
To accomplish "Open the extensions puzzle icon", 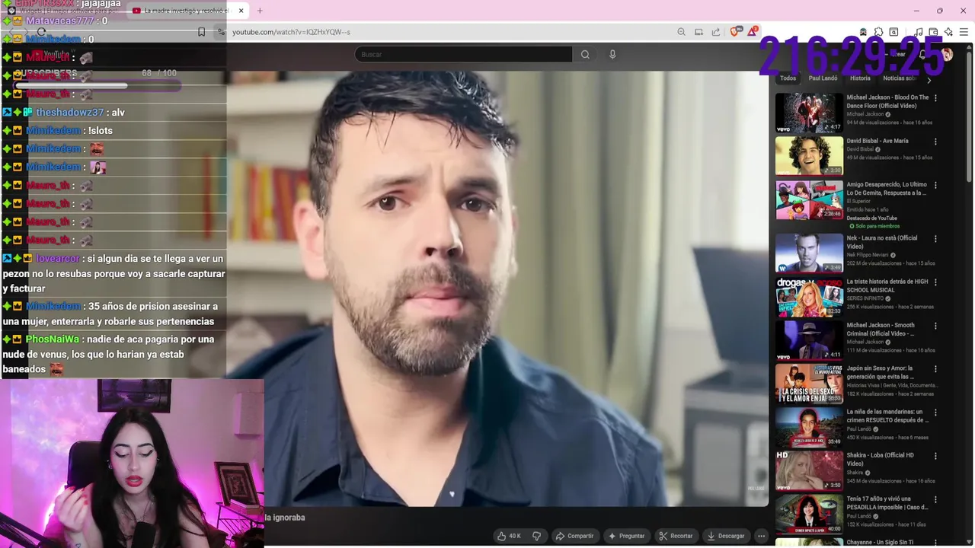I will [879, 32].
